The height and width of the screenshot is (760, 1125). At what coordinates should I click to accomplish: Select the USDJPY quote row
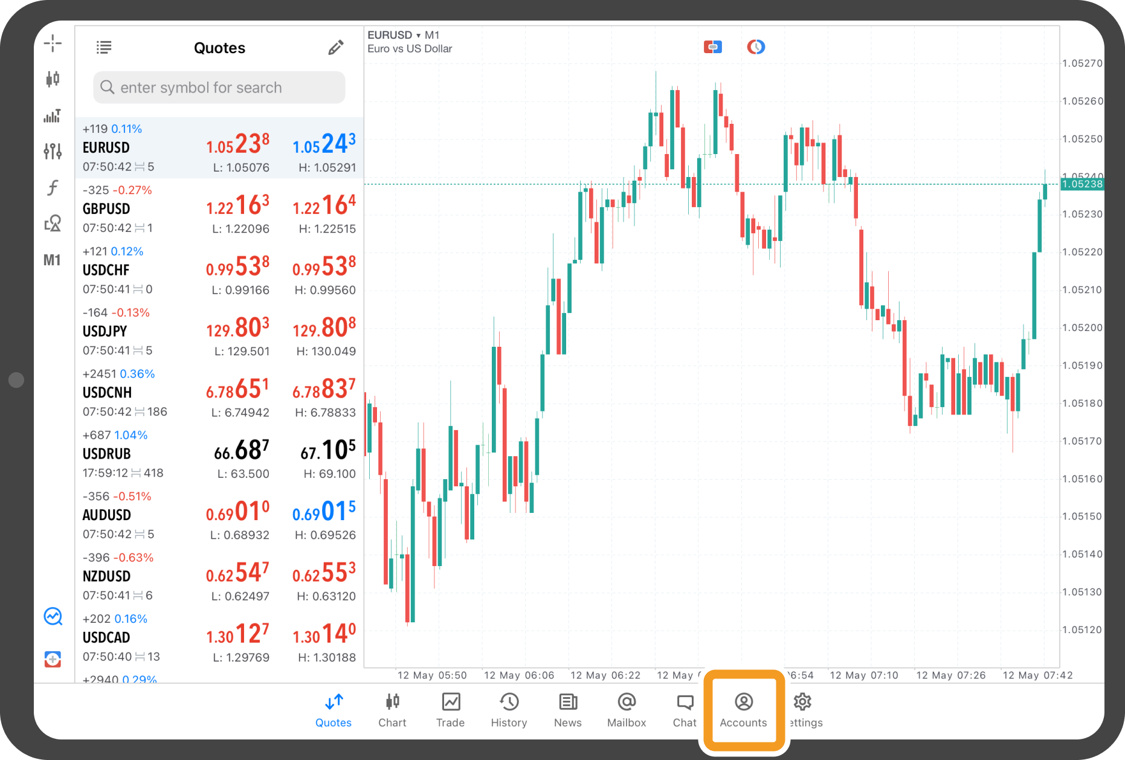(x=219, y=332)
